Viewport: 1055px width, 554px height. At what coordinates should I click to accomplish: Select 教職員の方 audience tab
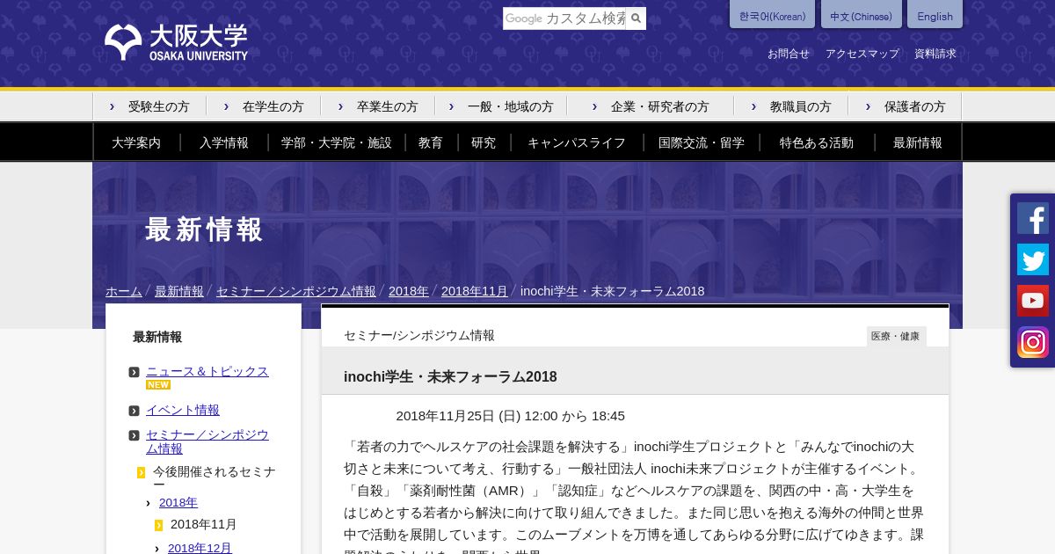pos(791,106)
